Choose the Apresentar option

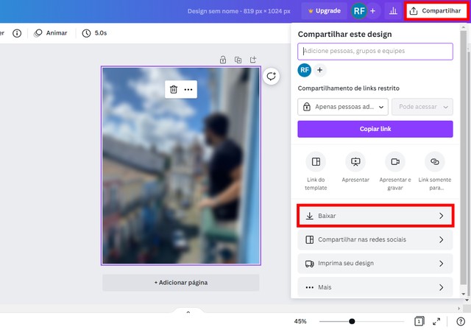pyautogui.click(x=355, y=167)
